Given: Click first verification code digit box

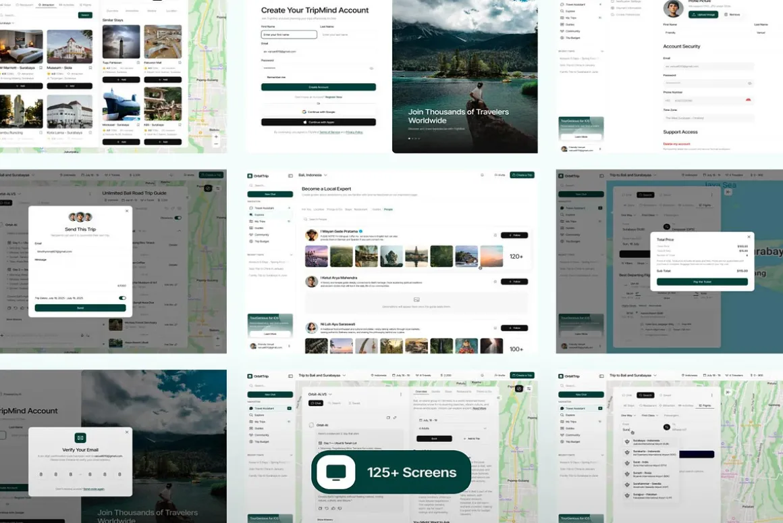Looking at the screenshot, I should [x=41, y=474].
